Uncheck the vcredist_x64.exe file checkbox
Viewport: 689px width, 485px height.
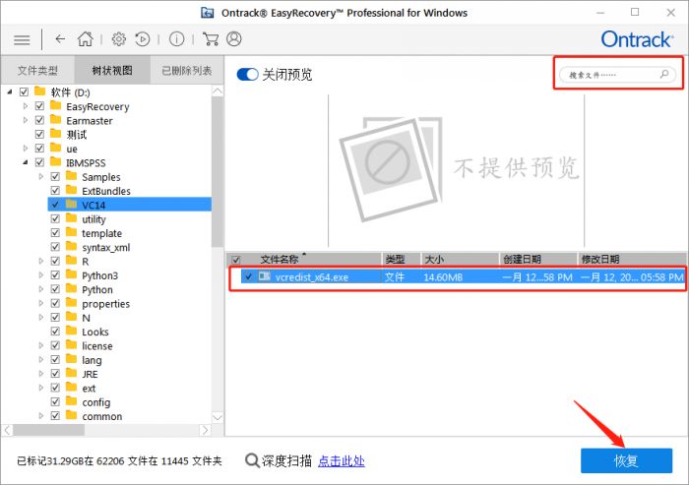pos(248,276)
